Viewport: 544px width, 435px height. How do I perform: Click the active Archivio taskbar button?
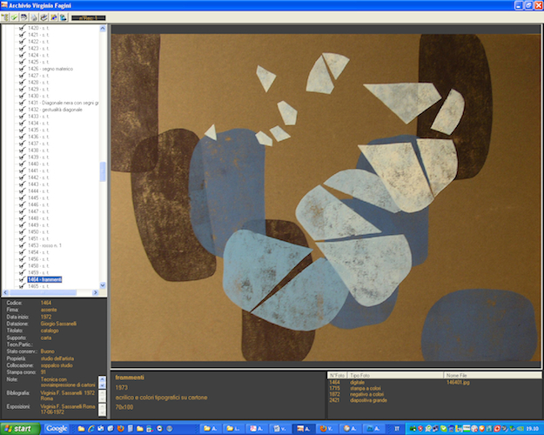pos(304,429)
